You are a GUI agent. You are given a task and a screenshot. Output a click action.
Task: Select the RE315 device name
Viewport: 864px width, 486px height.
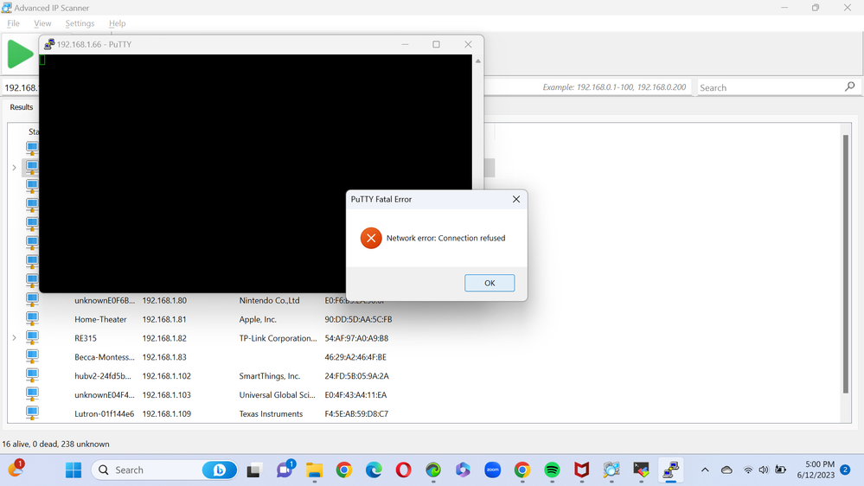click(x=86, y=338)
